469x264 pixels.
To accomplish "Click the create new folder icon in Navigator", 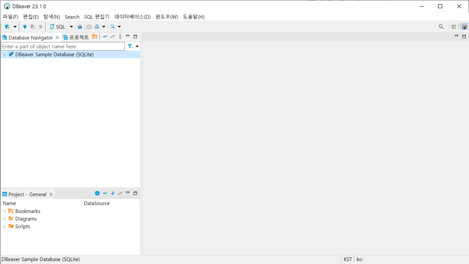I will [95, 37].
